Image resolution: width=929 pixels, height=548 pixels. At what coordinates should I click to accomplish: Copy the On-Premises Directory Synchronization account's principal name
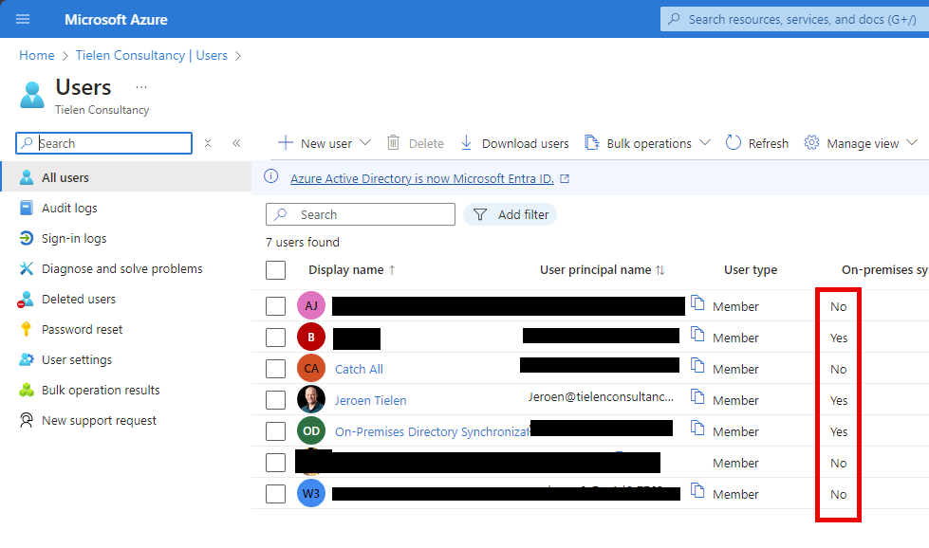(x=697, y=428)
